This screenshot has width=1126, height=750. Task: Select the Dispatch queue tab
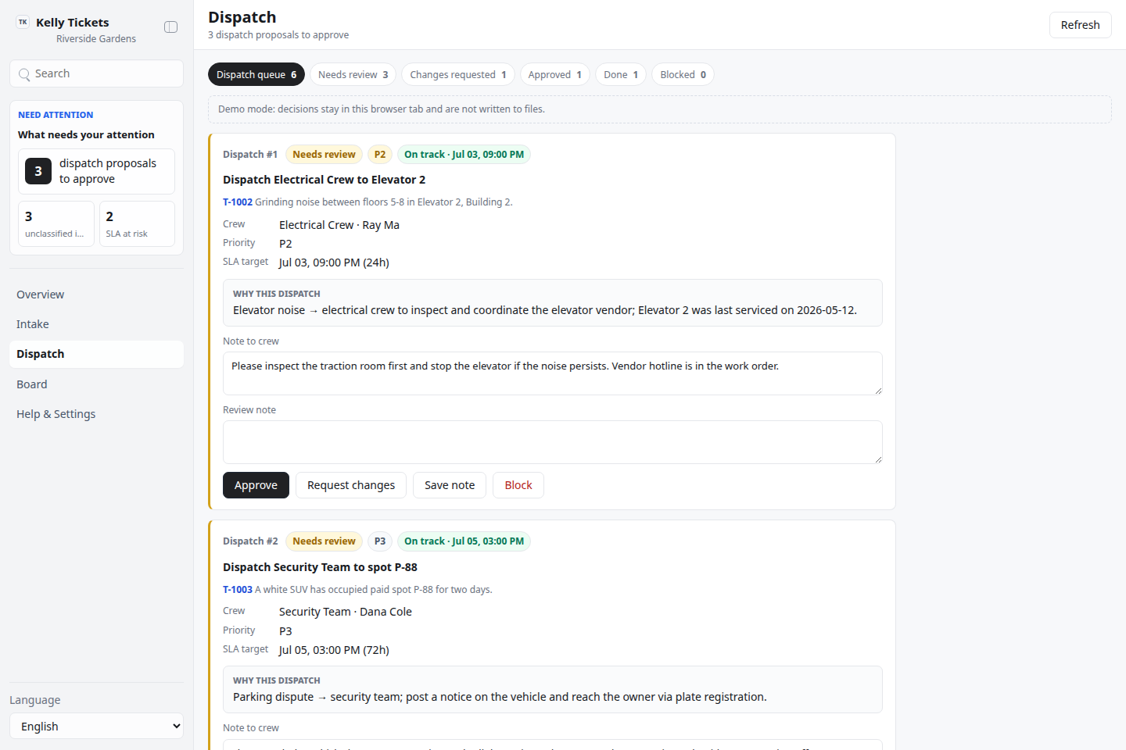click(x=256, y=74)
